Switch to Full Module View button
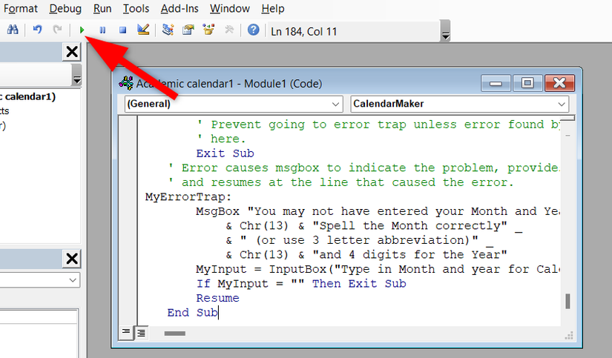Screen dimensions: 612x358 (x=141, y=332)
